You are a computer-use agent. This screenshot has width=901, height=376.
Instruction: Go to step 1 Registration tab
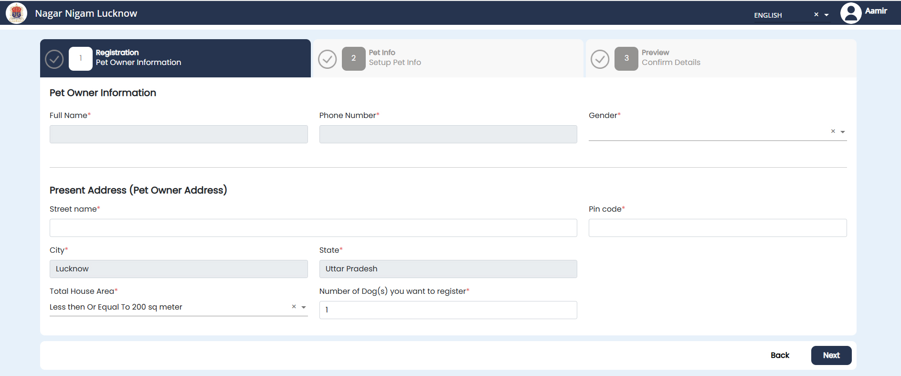pyautogui.click(x=138, y=58)
